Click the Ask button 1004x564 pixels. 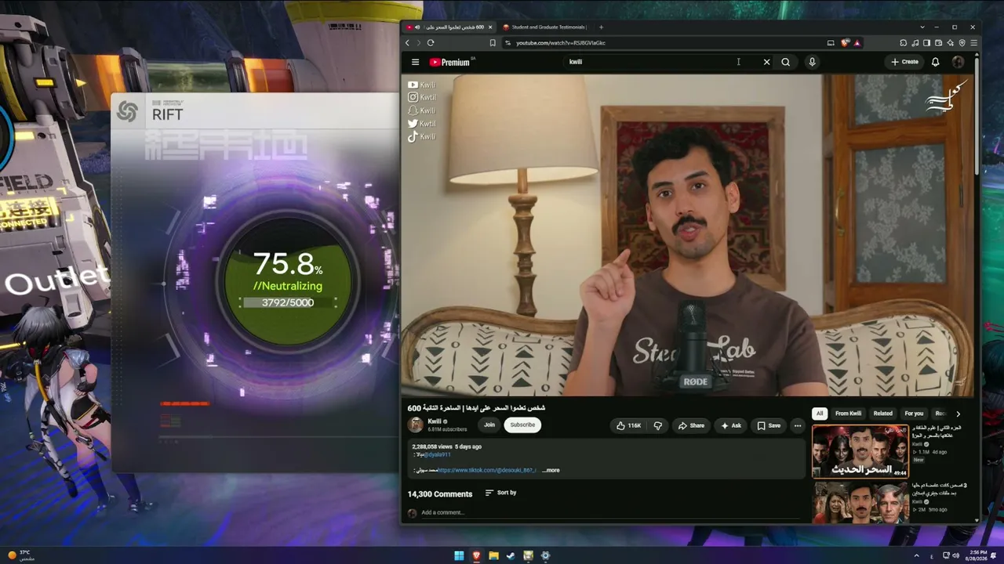tap(731, 425)
